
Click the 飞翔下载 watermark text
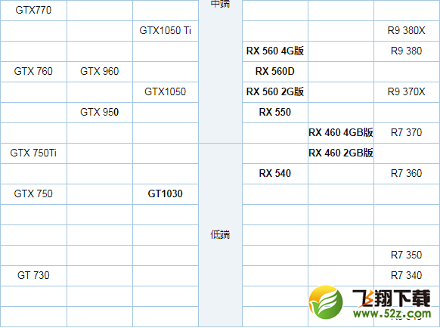click(x=392, y=299)
